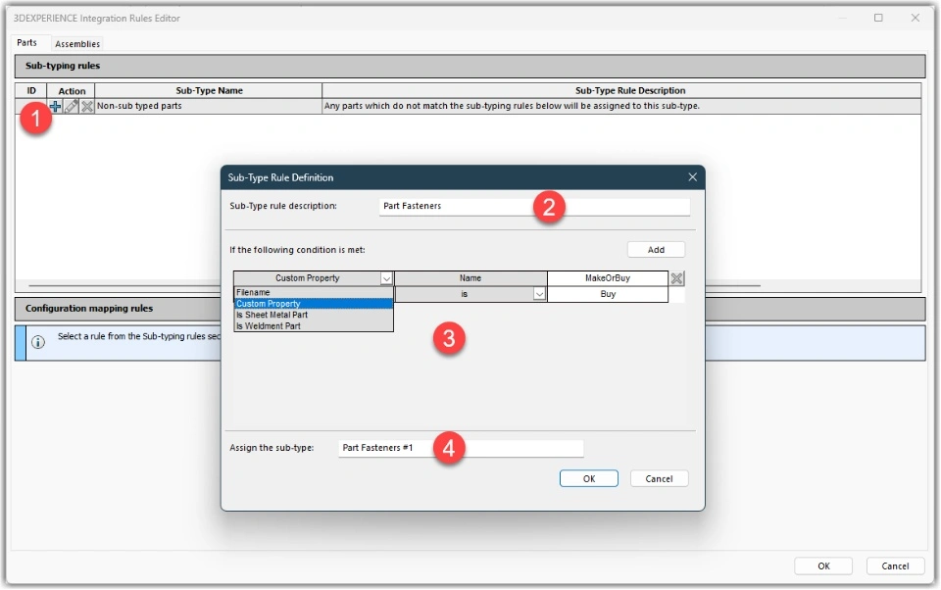The image size is (941, 590).
Task: Choose Is Weldment Part option
Action: pyautogui.click(x=314, y=326)
